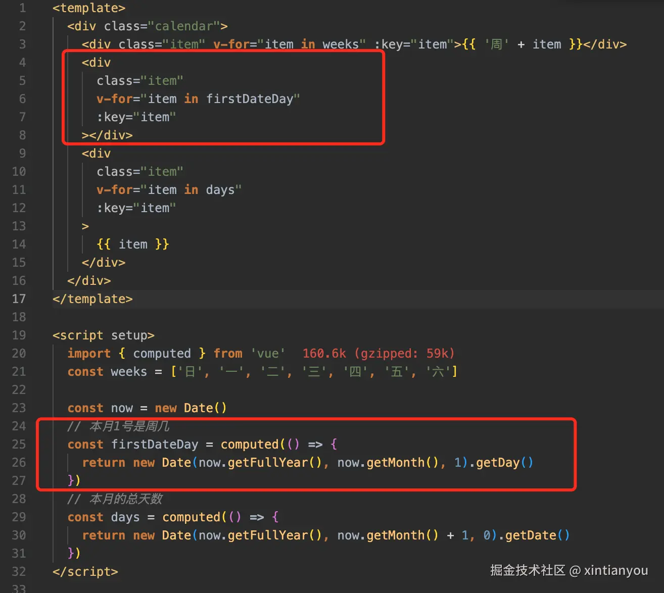Screen dimensions: 664x593
Task: Click line number 22 in the gutter
Action: click(19, 390)
